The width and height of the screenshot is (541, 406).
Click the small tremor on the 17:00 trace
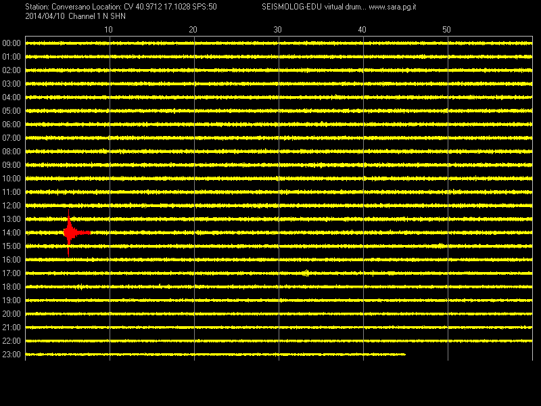tap(306, 273)
